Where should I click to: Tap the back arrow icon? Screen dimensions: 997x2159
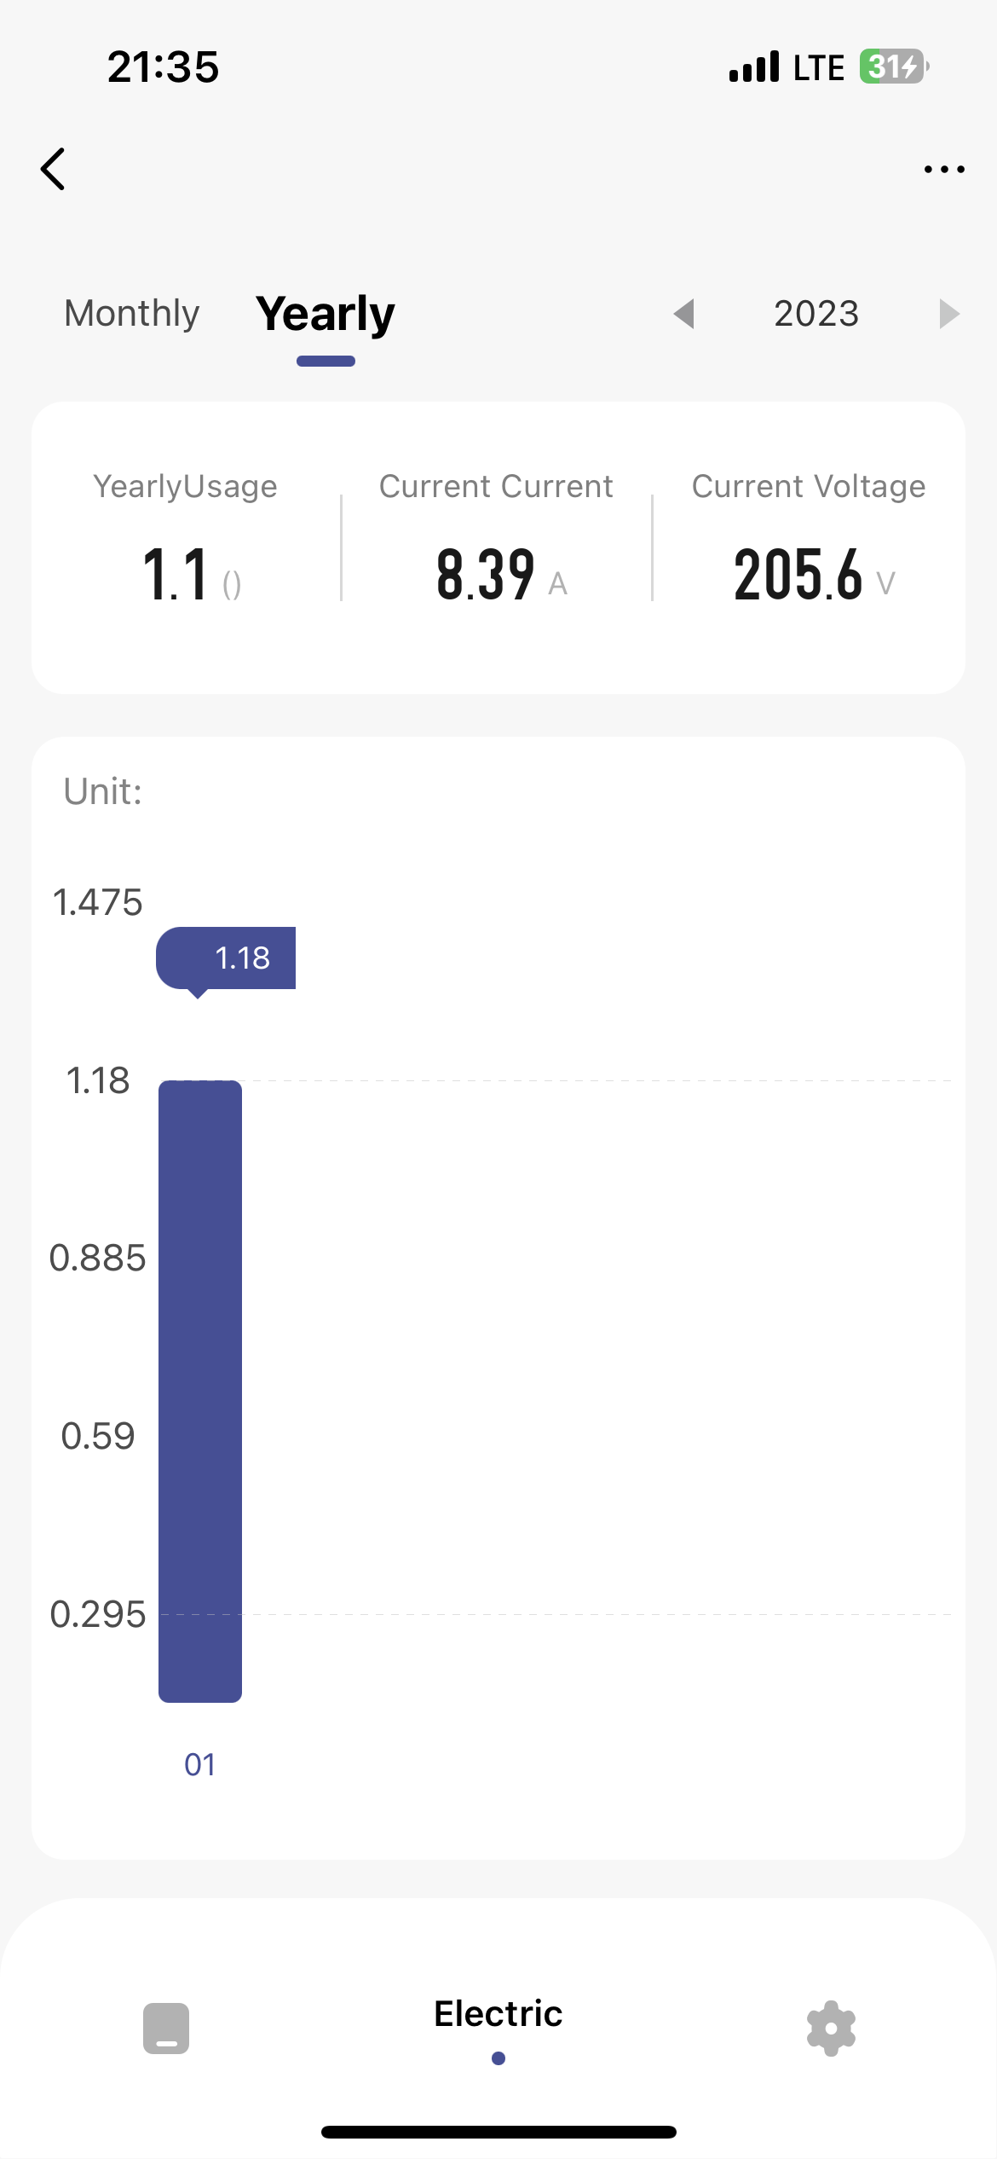53,169
